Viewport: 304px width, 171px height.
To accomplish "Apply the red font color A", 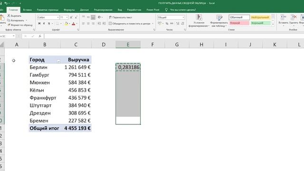I will coord(73,24).
